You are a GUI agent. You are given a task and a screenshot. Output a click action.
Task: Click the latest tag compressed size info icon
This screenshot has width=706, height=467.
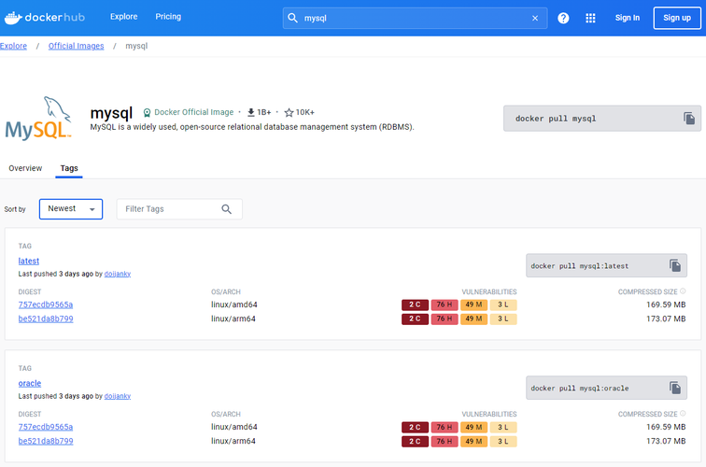click(683, 291)
